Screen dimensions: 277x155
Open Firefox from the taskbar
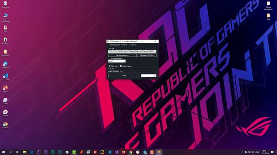pos(124,152)
